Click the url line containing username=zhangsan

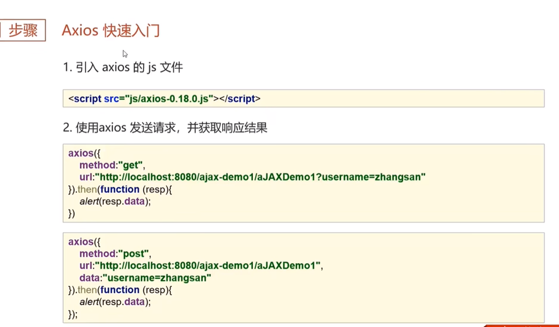[252, 177]
